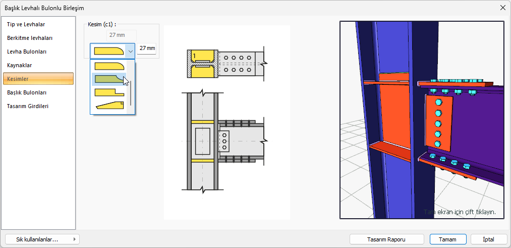Viewport: 511px width, 248px height.
Task: Switch to Başlık Bulonları section
Action: click(27, 92)
